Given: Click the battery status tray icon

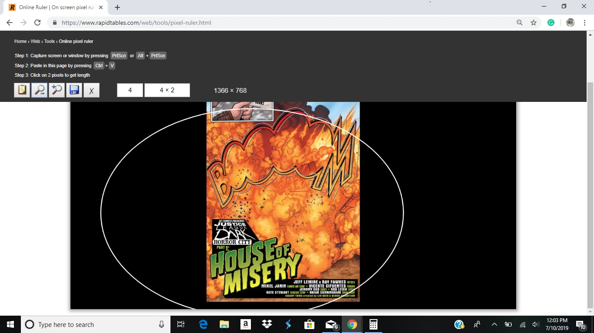Looking at the screenshot, I should pyautogui.click(x=508, y=324).
